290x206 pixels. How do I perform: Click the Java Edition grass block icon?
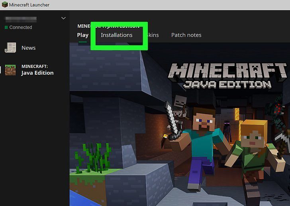click(x=10, y=70)
